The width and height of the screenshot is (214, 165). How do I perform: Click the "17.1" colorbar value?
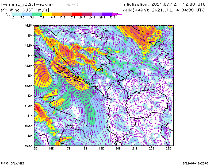click(x=72, y=17)
